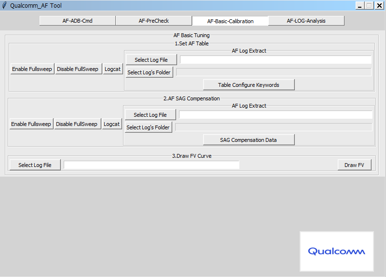The width and height of the screenshot is (386, 277).
Task: Click Select Log File in Draw FV Curve
Action: click(35, 165)
